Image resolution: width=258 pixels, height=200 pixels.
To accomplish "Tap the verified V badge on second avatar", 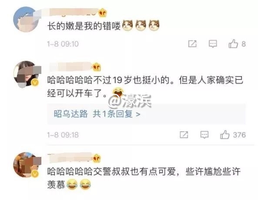I will (x=35, y=83).
